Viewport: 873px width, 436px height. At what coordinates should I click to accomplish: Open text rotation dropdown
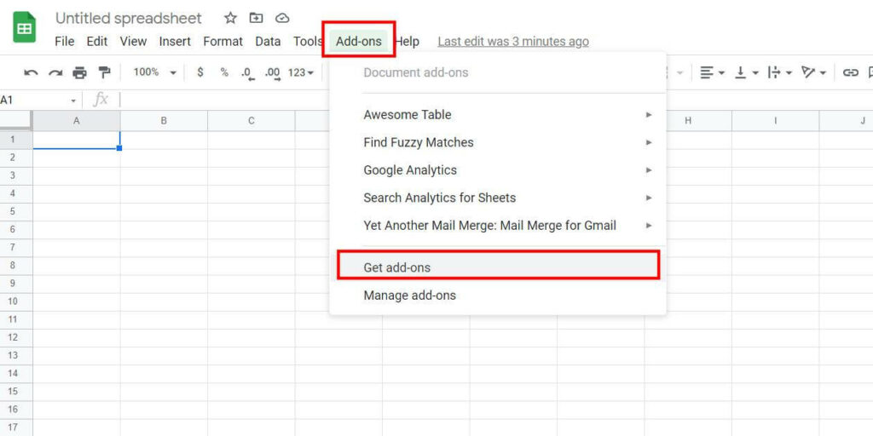pyautogui.click(x=813, y=72)
